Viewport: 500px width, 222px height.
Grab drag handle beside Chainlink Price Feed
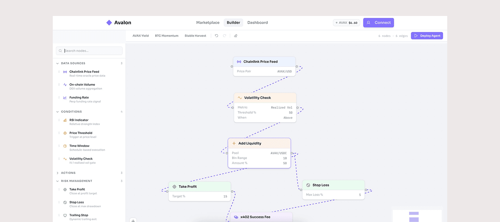pos(59,72)
